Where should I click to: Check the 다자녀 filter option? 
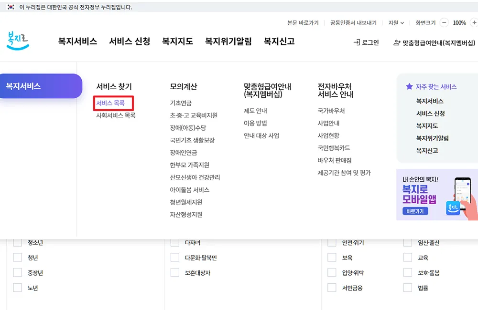coord(174,242)
